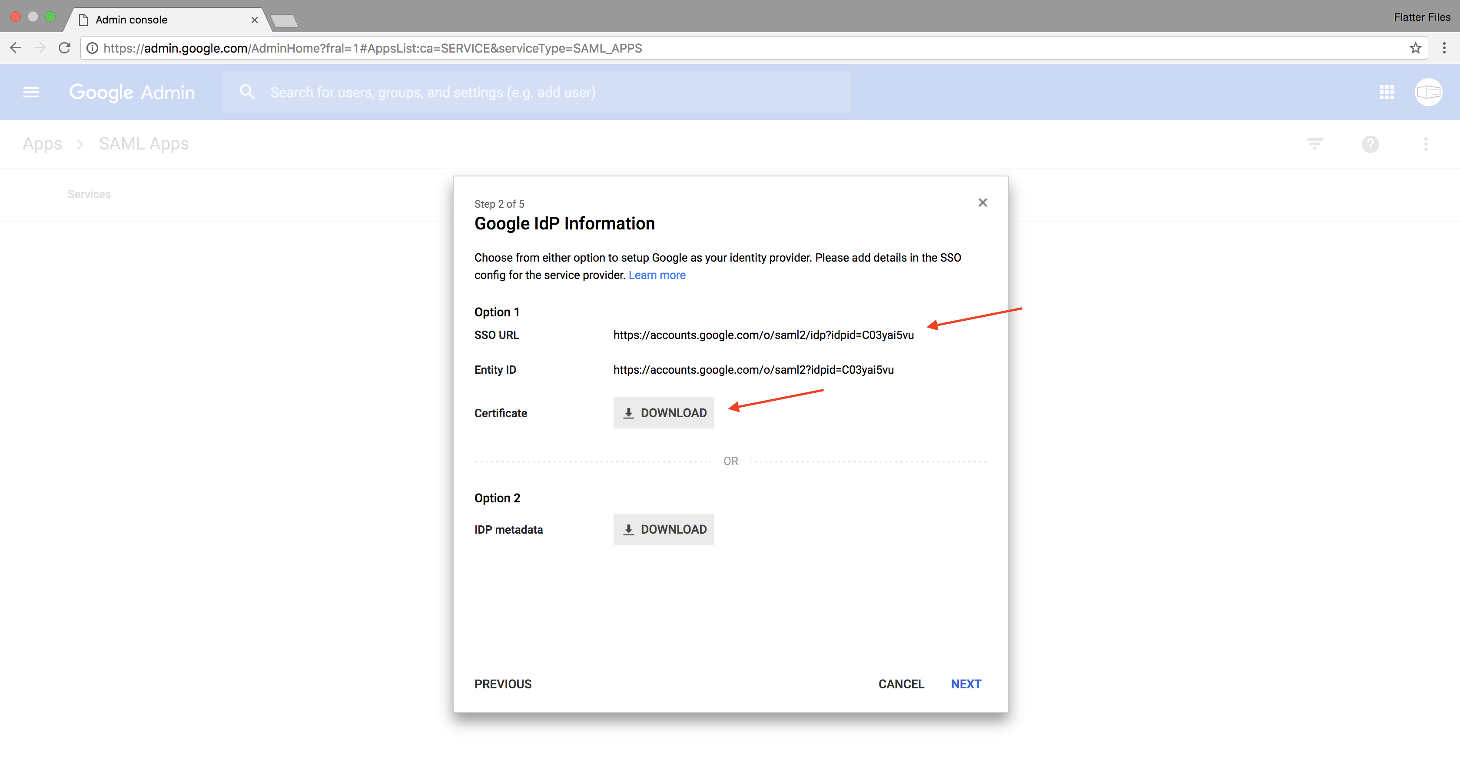Close the Admin console tab
1460x757 pixels.
pyautogui.click(x=255, y=20)
